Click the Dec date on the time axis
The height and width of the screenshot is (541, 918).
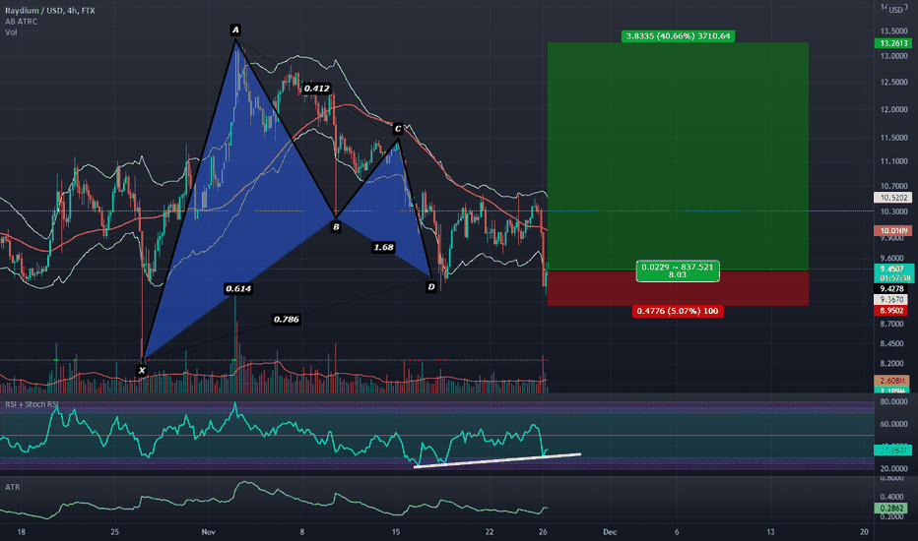[x=610, y=531]
